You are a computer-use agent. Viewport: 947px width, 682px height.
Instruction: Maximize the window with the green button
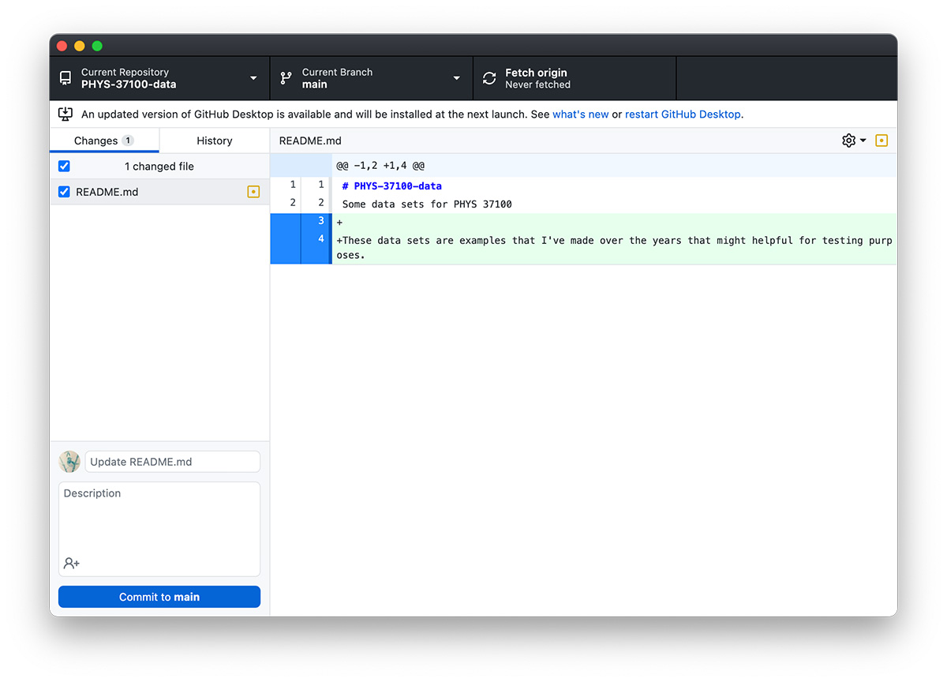coord(97,46)
